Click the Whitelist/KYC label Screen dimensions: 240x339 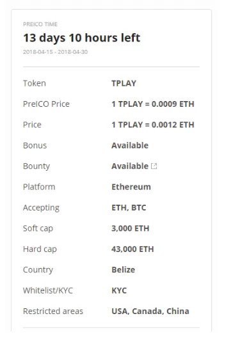coord(48,290)
